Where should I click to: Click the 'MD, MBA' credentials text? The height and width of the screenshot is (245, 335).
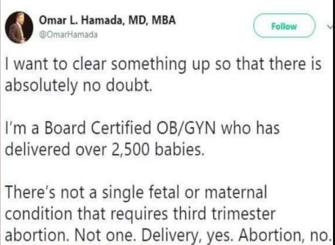(152, 20)
